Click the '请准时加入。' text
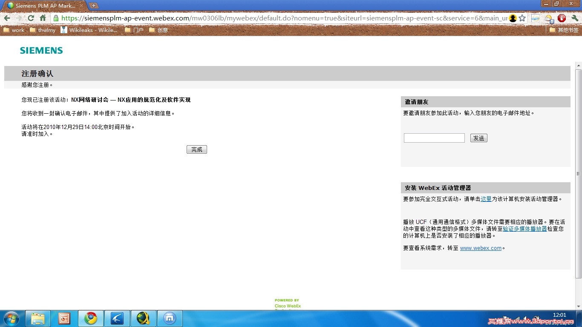The image size is (582, 327). [x=37, y=134]
